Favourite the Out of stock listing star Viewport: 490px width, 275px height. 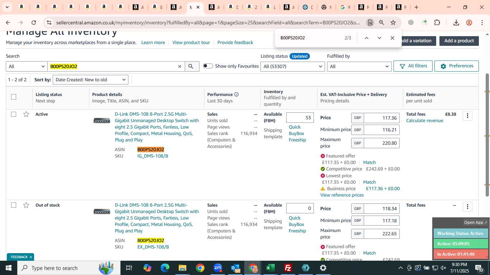(26, 205)
